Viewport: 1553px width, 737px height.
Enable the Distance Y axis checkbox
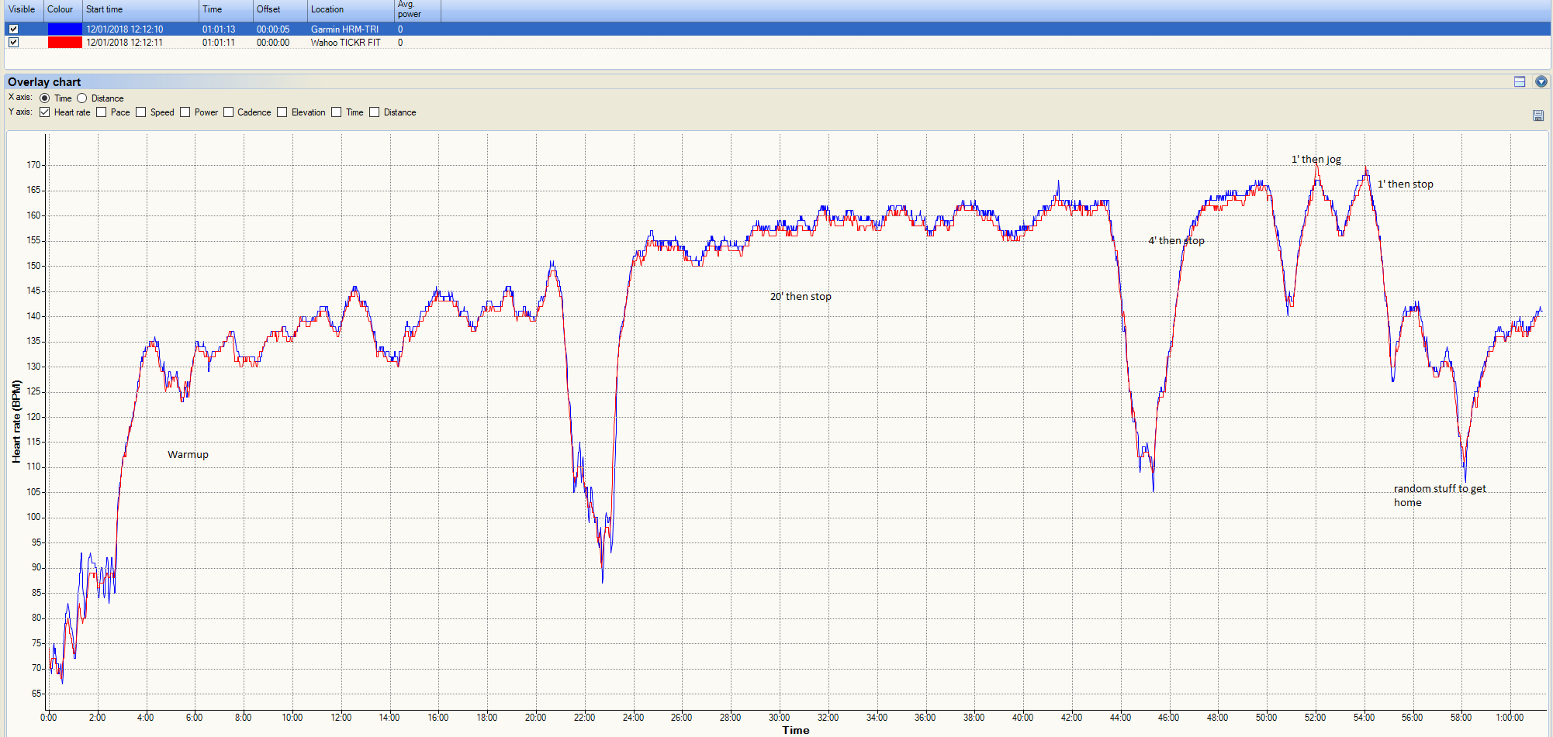pos(374,112)
